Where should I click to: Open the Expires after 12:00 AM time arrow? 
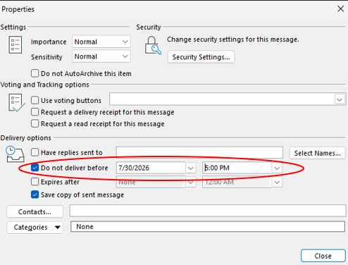pos(277,183)
